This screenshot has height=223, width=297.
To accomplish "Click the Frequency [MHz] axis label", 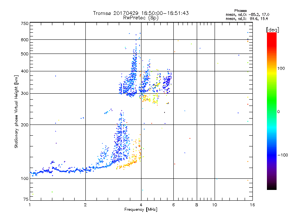I will pyautogui.click(x=141, y=210).
